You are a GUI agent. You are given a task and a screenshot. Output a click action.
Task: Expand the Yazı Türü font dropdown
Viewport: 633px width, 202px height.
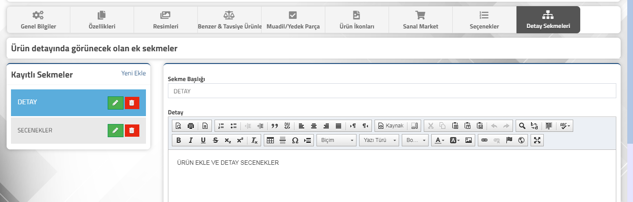(379, 140)
